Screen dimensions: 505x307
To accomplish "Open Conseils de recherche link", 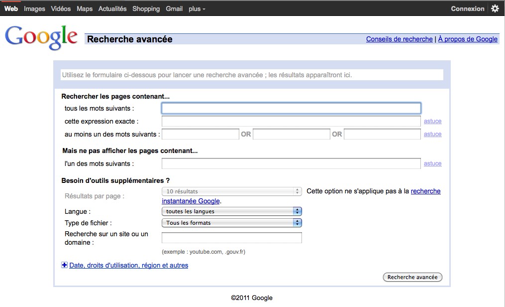I will pos(399,39).
